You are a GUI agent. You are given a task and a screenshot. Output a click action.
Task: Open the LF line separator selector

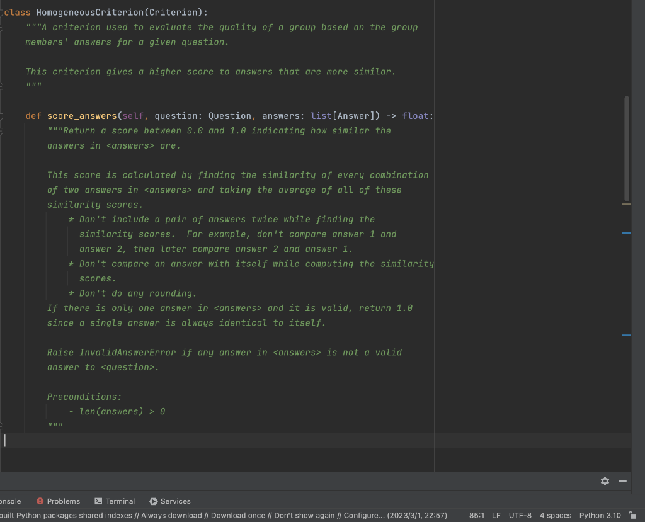(x=496, y=515)
